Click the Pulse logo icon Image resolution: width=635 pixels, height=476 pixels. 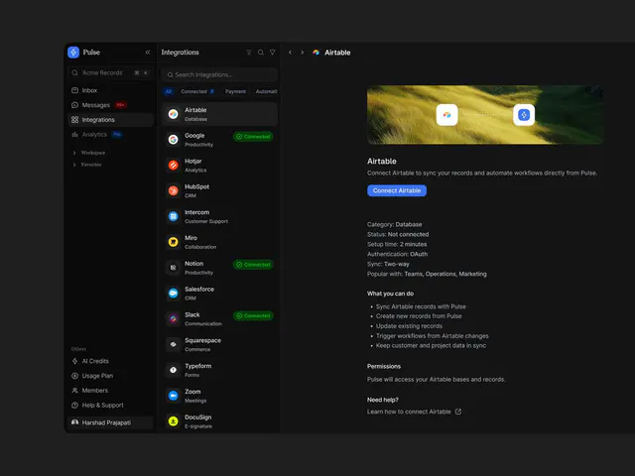coord(73,53)
